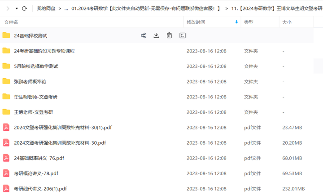
Task: Select the 69.53MB size cell
Action: click(x=292, y=173)
